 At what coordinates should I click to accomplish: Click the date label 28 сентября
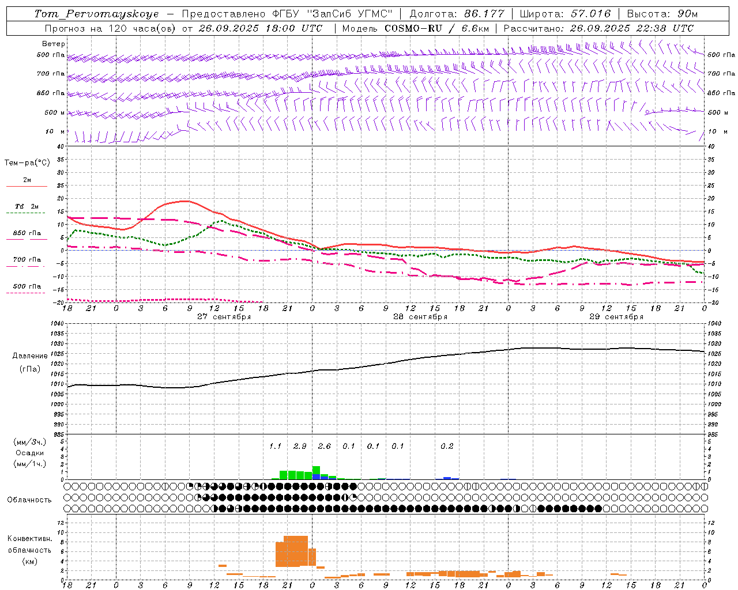(x=420, y=316)
